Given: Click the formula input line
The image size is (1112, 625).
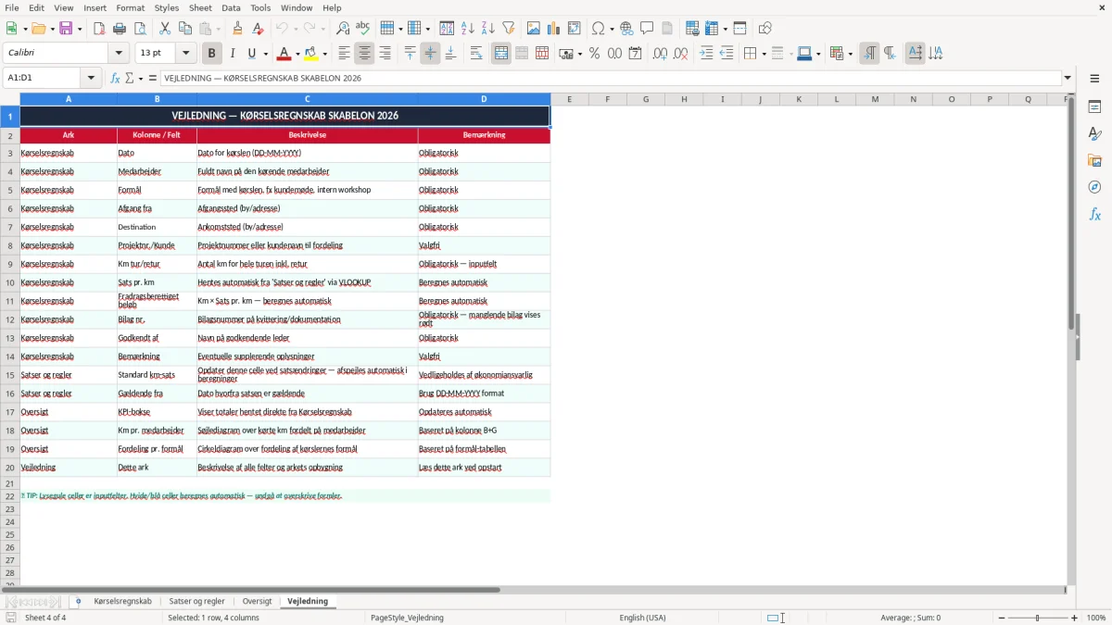Looking at the screenshot, I should tap(612, 79).
